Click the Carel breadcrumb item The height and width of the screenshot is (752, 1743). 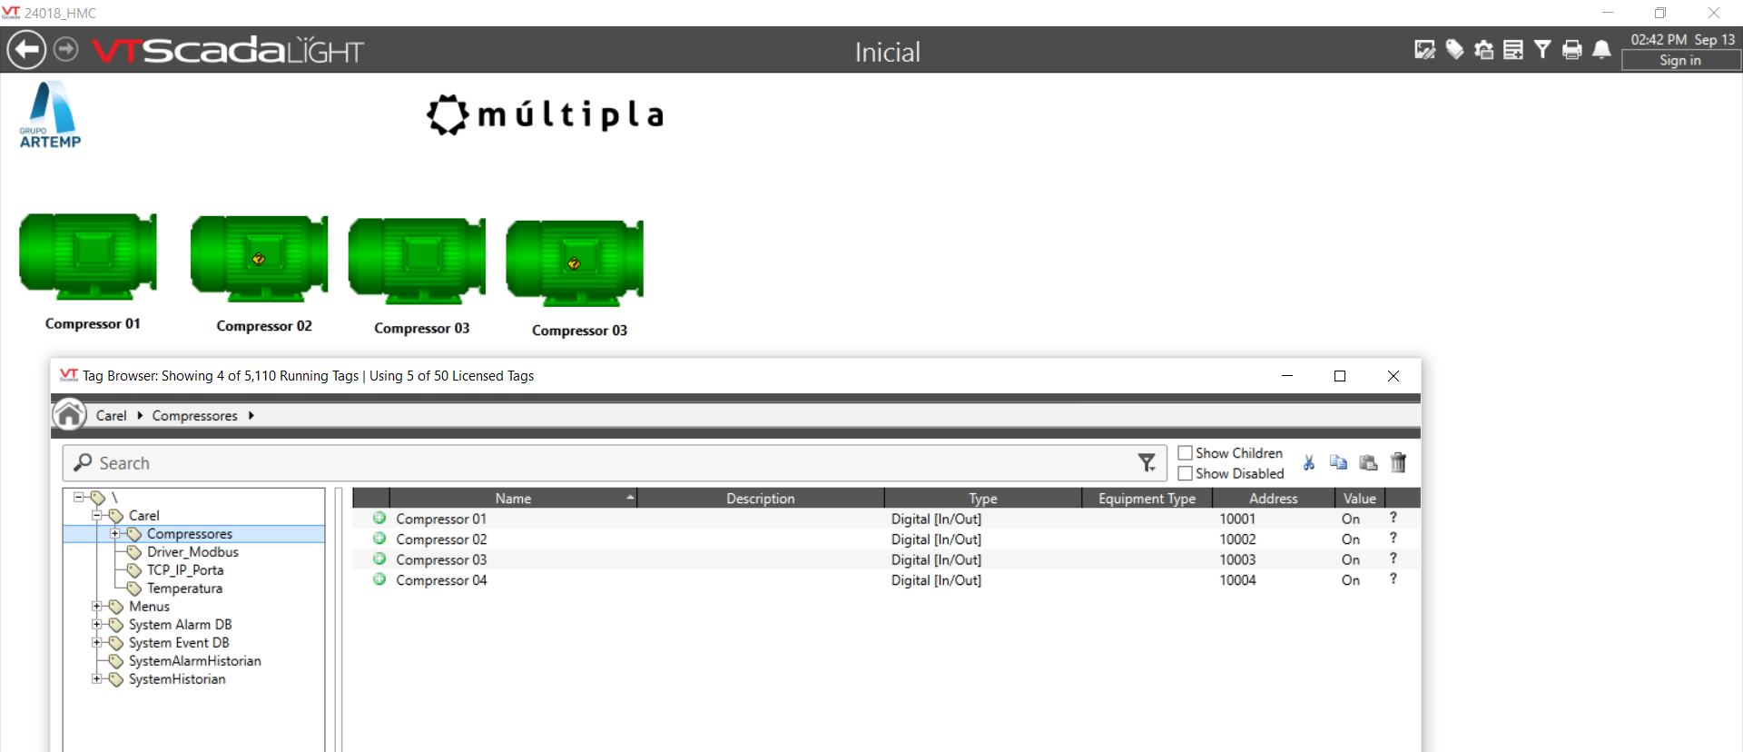(111, 416)
